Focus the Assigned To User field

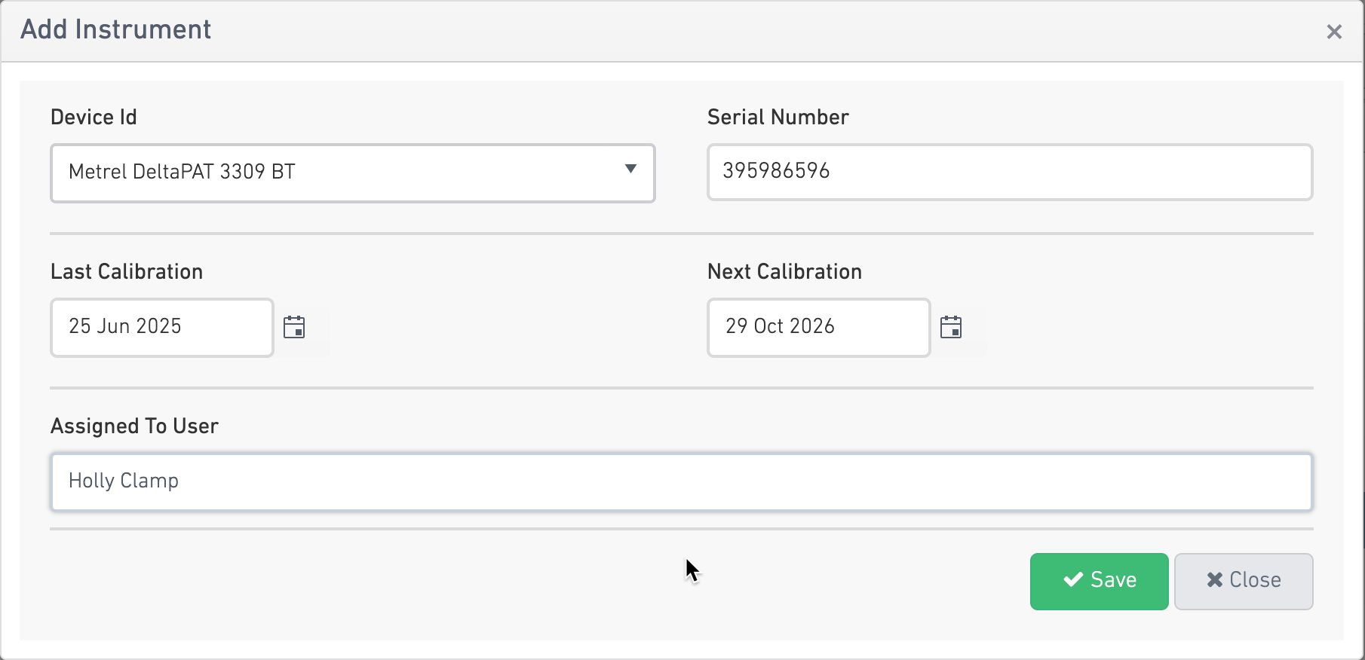682,482
